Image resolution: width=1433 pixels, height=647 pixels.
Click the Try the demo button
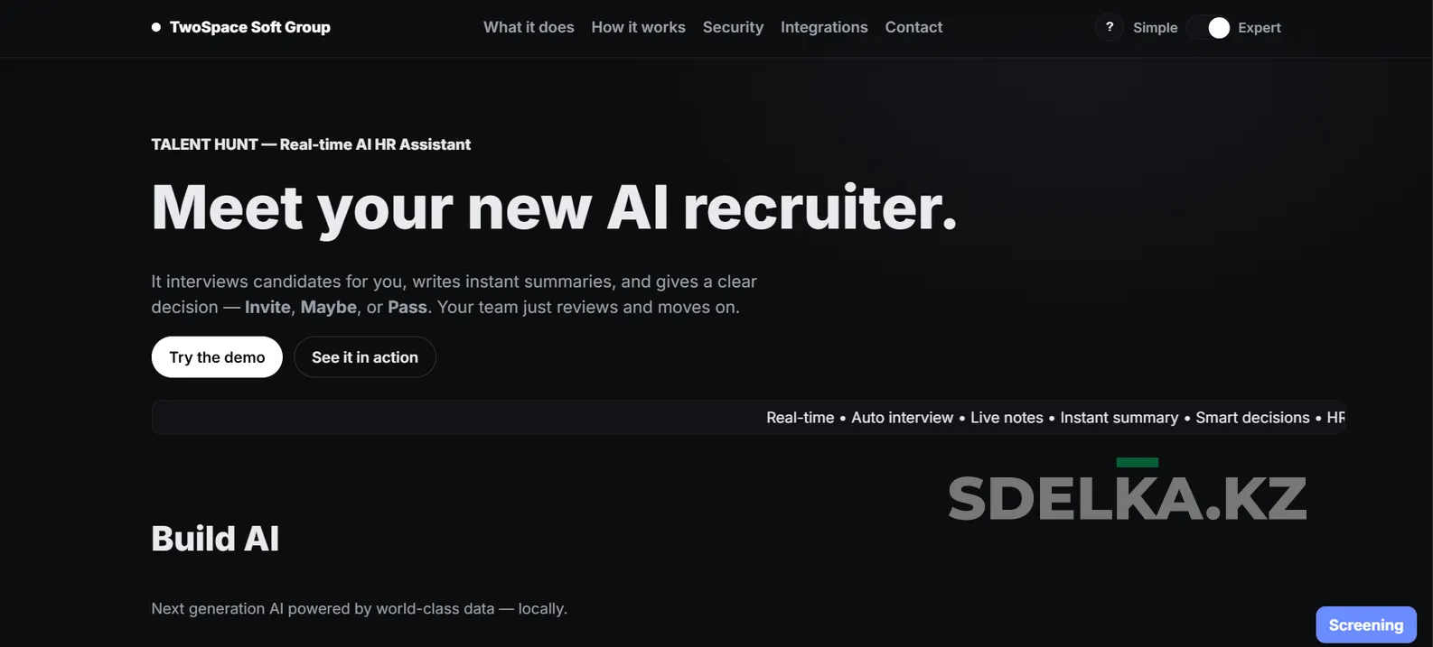pyautogui.click(x=217, y=357)
